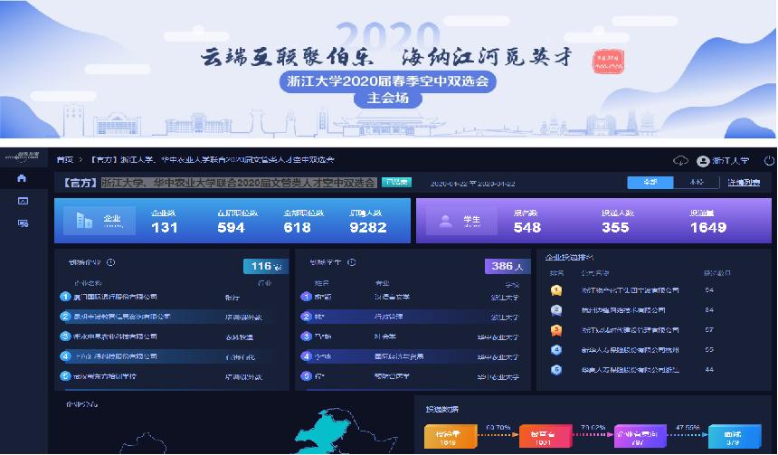
Task: Click the 投递量 value 1649
Action: tap(708, 227)
